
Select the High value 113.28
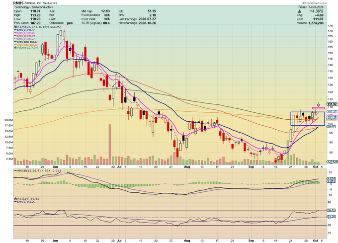click(x=35, y=15)
